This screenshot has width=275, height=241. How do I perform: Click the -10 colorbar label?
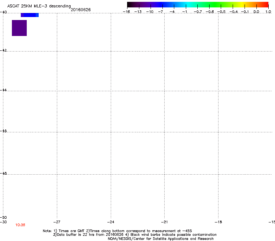tap(150, 12)
